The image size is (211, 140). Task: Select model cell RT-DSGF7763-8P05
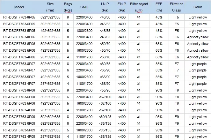19,17
